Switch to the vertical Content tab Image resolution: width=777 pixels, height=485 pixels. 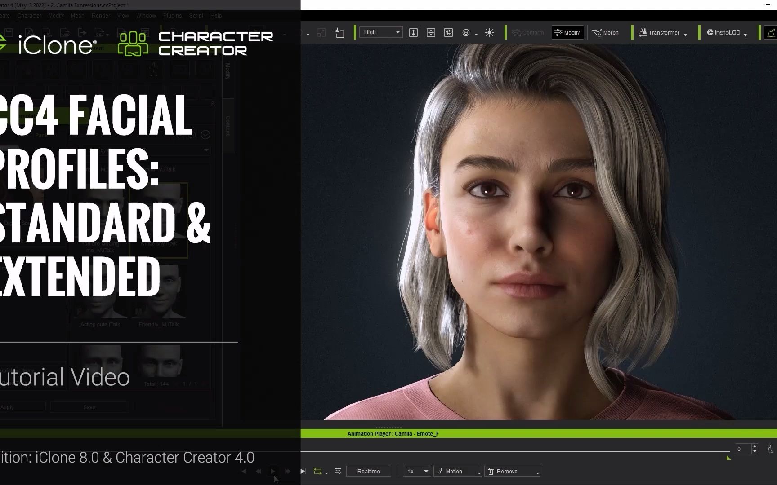(228, 126)
